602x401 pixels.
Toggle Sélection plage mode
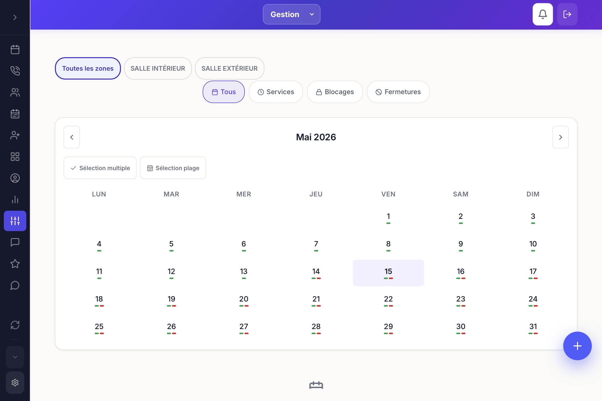point(173,168)
